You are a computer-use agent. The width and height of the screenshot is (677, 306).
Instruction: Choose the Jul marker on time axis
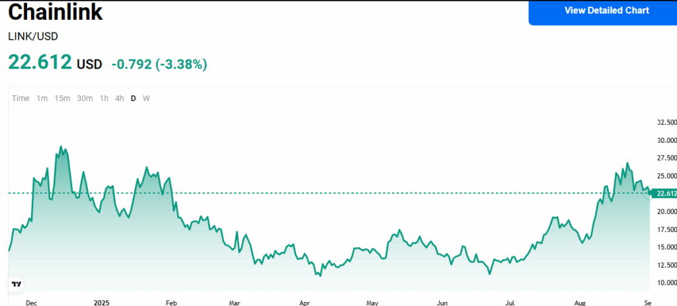point(510,303)
